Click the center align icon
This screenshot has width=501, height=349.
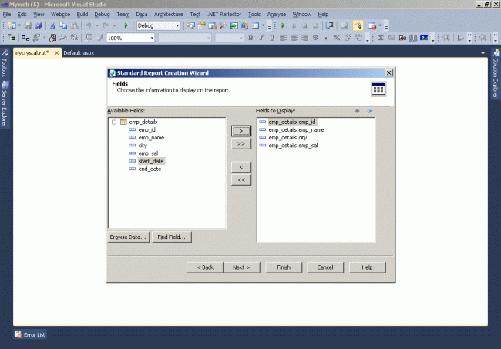[x=294, y=38]
